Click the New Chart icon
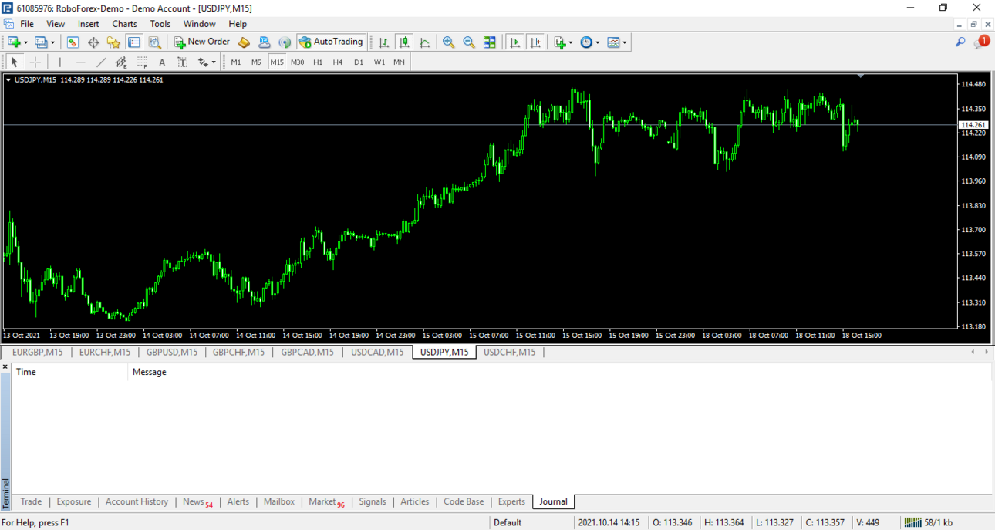The width and height of the screenshot is (995, 530). point(14,42)
